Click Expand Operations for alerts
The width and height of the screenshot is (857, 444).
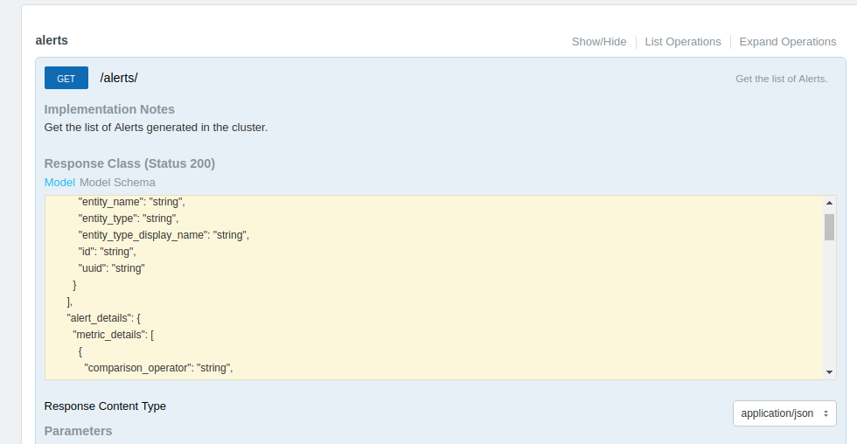click(788, 41)
